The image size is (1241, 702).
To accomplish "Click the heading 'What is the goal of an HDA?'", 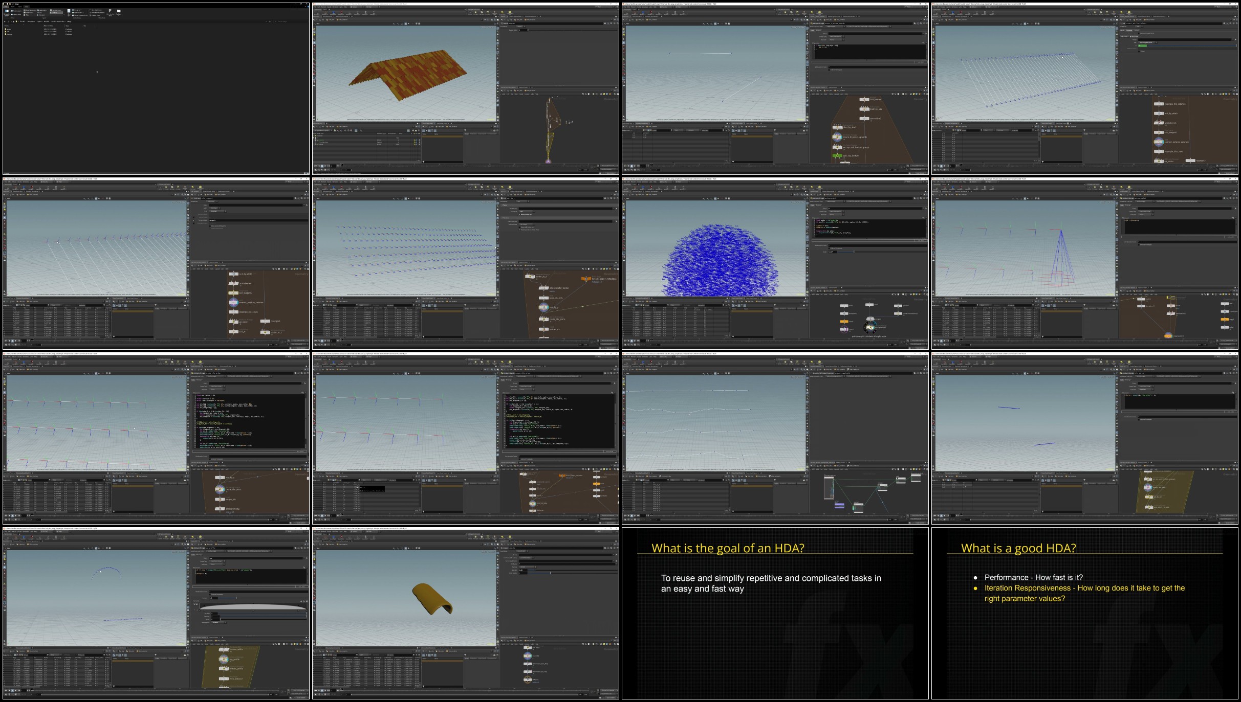I will 728,548.
